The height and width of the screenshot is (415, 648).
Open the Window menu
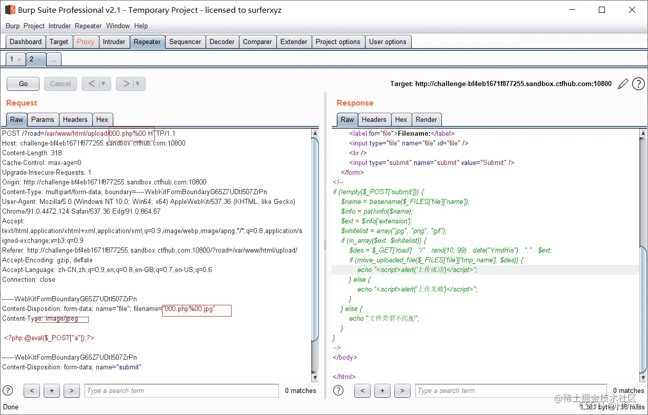coord(118,26)
